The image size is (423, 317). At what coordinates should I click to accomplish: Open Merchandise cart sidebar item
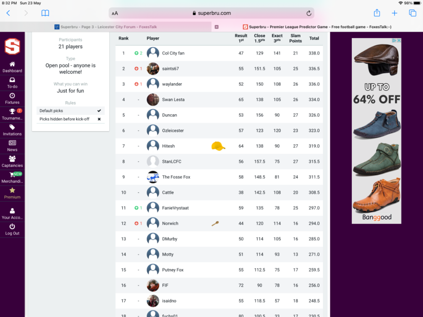[12, 178]
